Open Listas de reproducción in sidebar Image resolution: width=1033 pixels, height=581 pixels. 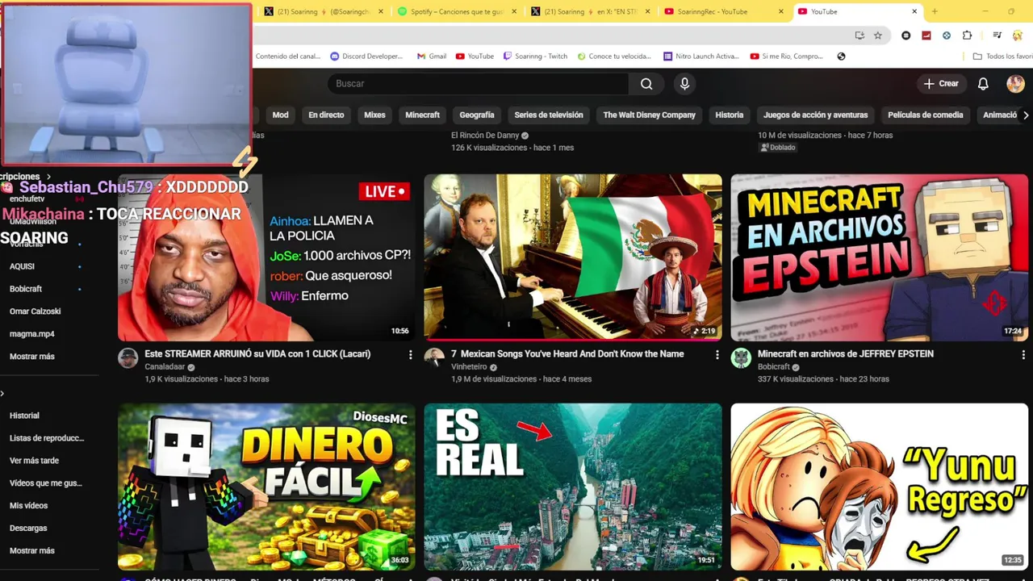tap(47, 438)
